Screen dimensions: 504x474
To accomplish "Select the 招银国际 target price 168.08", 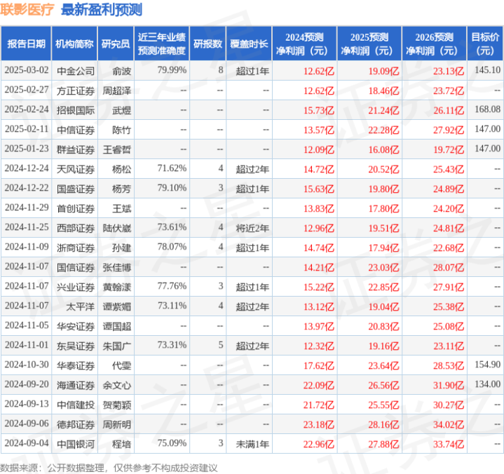I will tap(487, 109).
